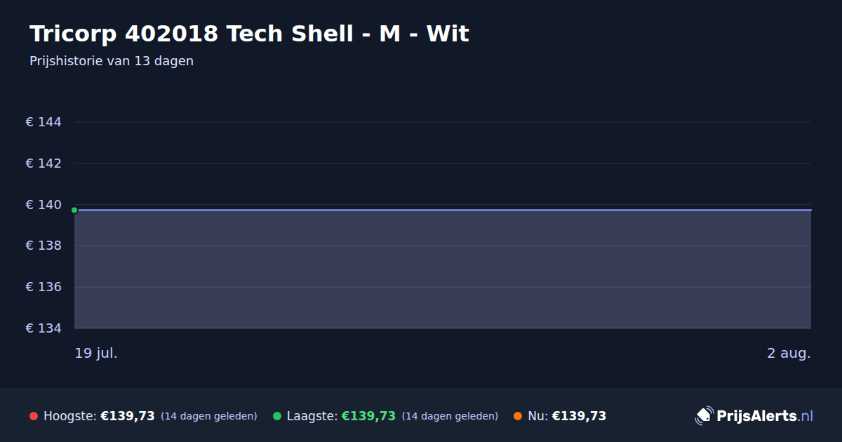
Task: Click the green data point on the chart line
Action: tap(74, 210)
